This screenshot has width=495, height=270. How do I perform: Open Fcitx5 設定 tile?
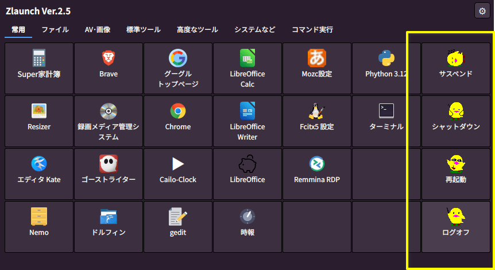point(317,121)
